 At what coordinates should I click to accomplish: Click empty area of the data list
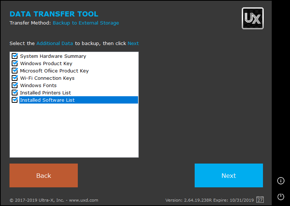click(74, 132)
